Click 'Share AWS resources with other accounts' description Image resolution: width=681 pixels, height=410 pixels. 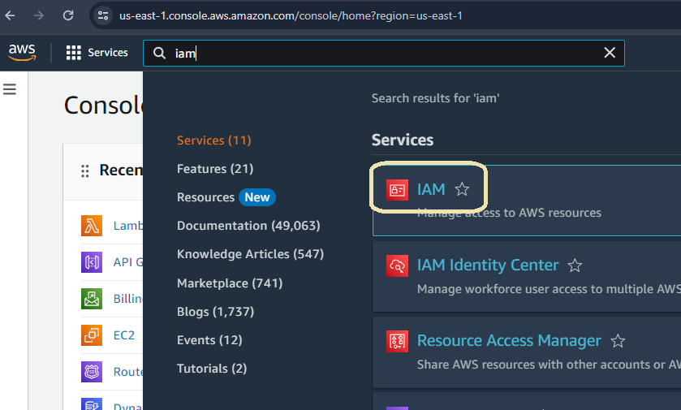(548, 365)
